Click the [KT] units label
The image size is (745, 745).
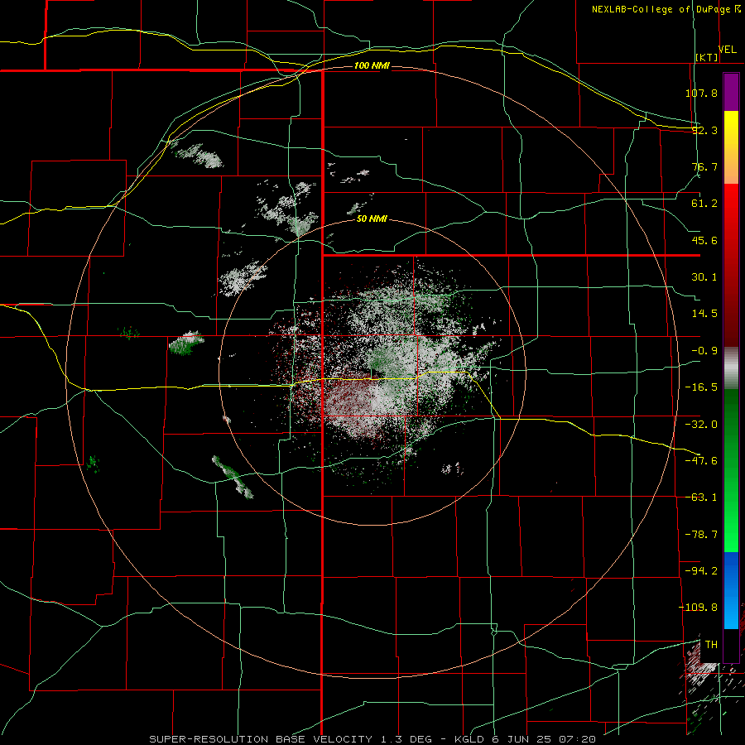click(707, 57)
